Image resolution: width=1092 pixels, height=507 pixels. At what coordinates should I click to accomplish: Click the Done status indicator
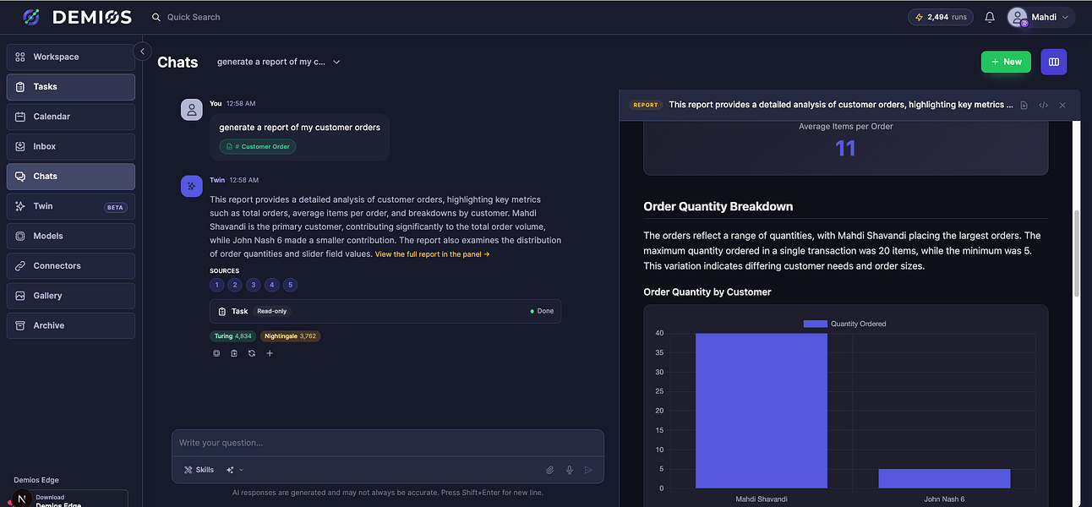pos(542,311)
